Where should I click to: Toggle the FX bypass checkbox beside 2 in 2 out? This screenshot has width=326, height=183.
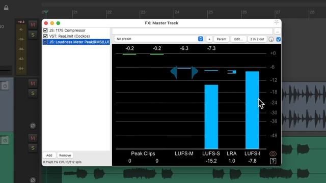point(279,39)
